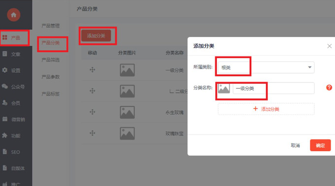Screen dimensions: 335x186
Task: Select 产品管理 submenu item
Action: coord(50,26)
